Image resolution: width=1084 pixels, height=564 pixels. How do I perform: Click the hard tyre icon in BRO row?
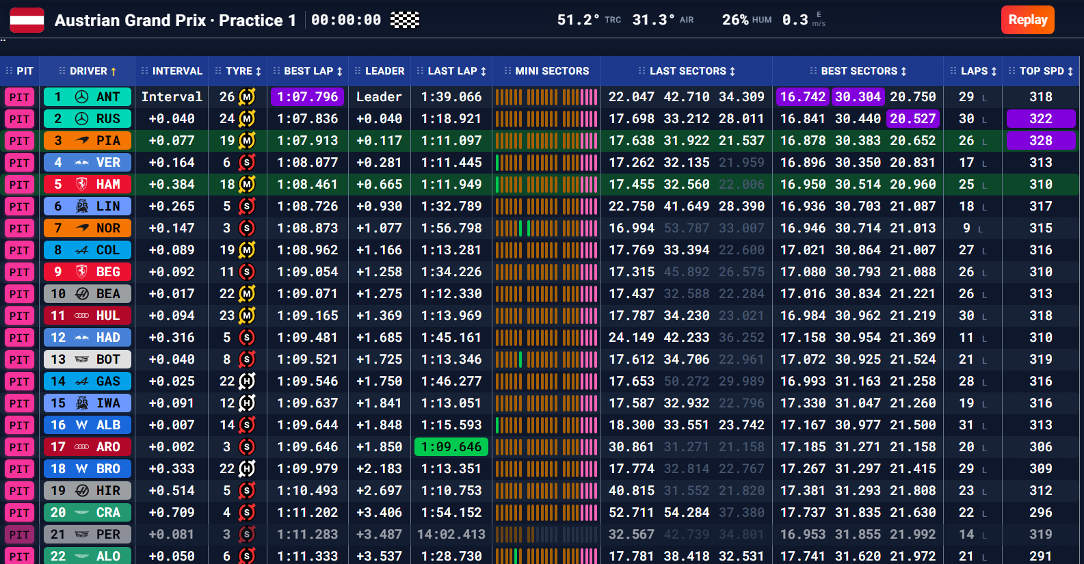(247, 469)
